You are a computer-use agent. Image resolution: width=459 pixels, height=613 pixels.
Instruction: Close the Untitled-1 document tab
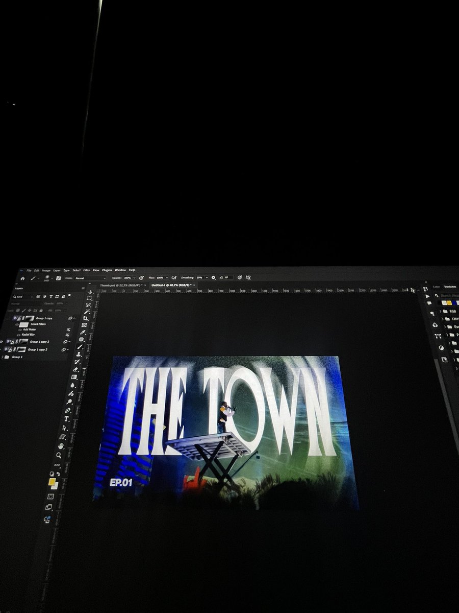[x=194, y=285]
